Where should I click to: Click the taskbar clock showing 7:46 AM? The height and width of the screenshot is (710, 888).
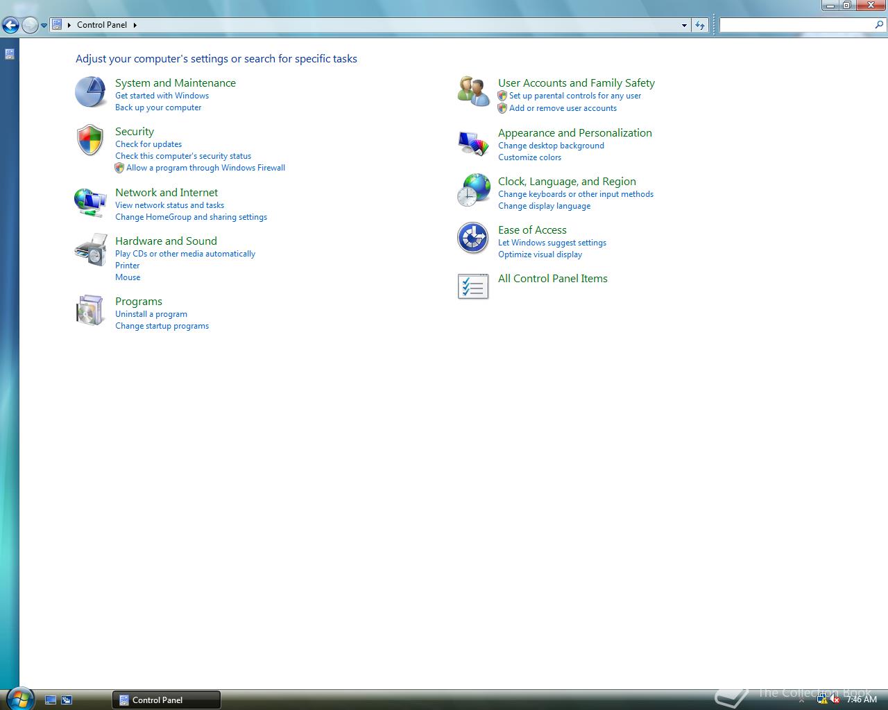862,700
